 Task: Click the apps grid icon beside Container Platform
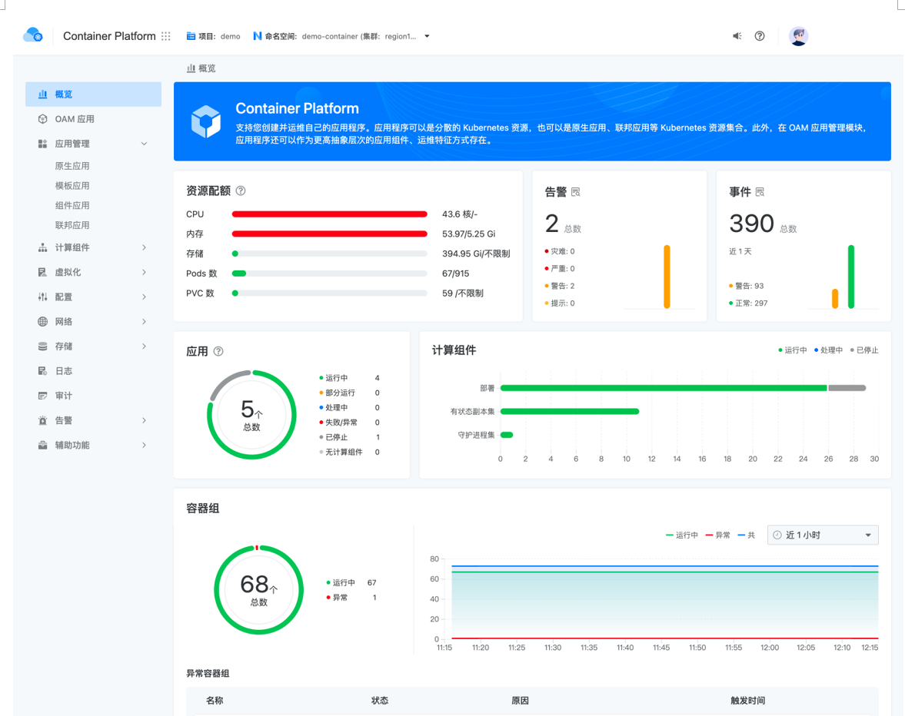click(166, 35)
